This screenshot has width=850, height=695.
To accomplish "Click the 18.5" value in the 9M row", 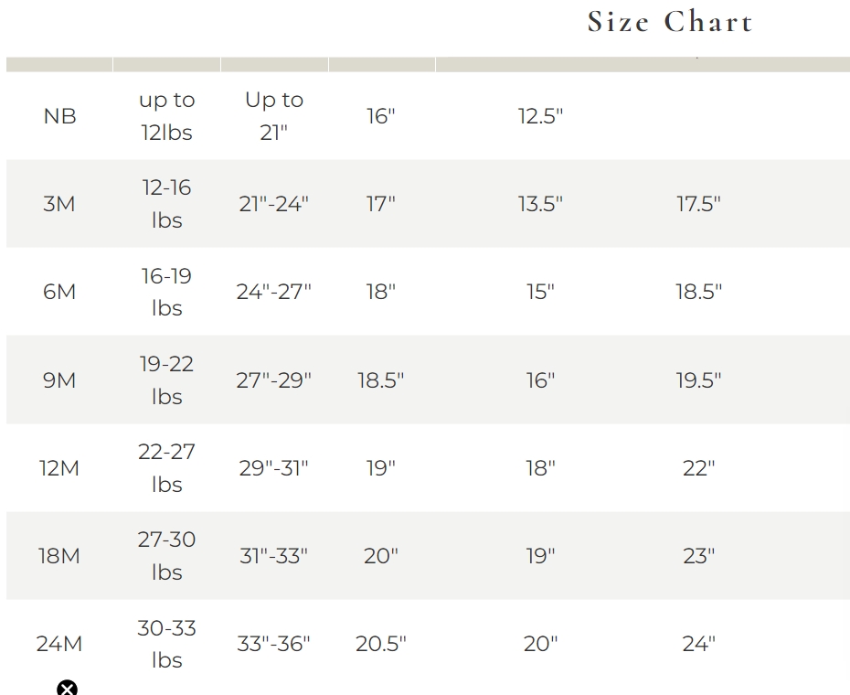I will (380, 380).
